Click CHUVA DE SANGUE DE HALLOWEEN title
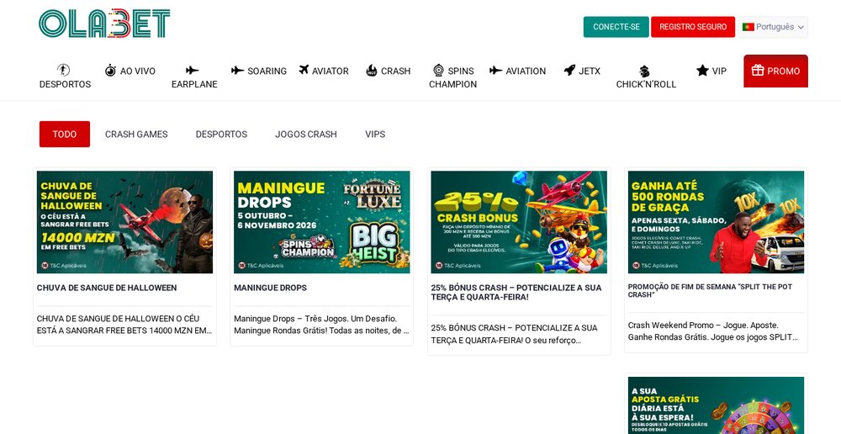This screenshot has width=841, height=434. coord(107,288)
